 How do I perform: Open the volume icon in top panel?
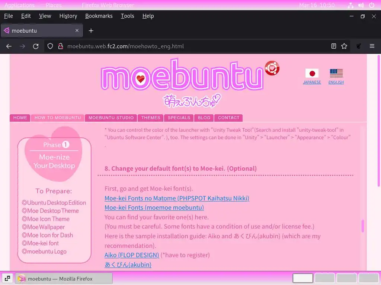(x=361, y=5)
